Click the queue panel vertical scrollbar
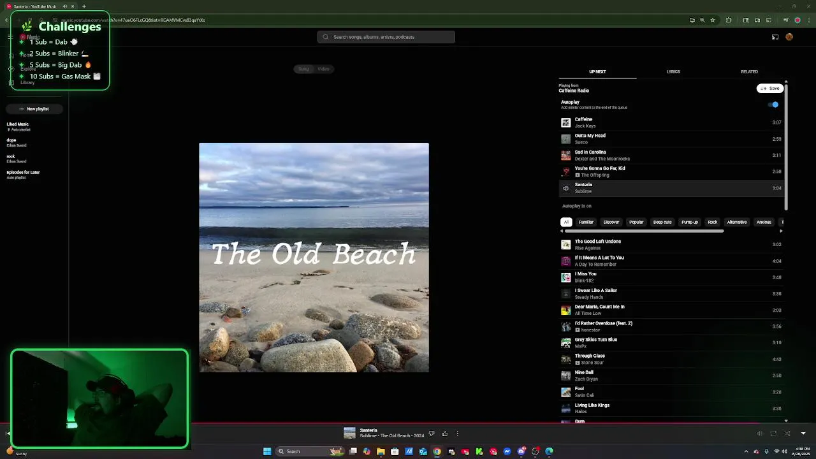Screen dimensions: 816x459 point(786,147)
